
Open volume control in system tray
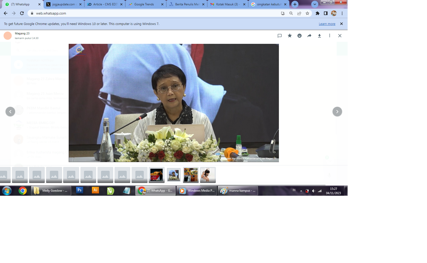pos(314,191)
